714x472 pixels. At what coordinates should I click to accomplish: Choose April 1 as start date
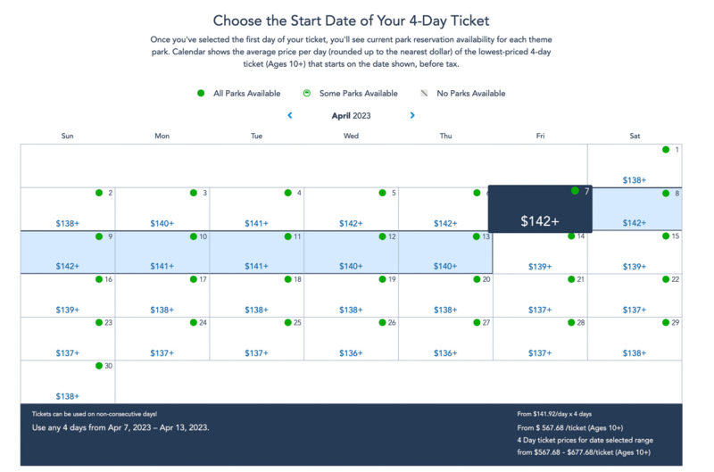click(635, 166)
